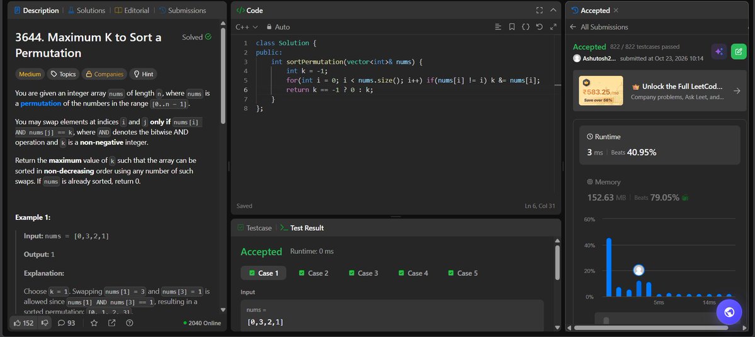Select the Runtime stats card
The image size is (755, 337).
click(660, 145)
